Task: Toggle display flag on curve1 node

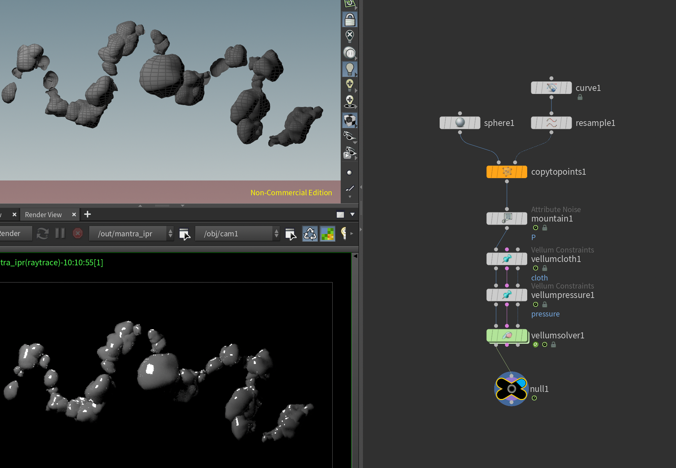Action: click(x=569, y=88)
